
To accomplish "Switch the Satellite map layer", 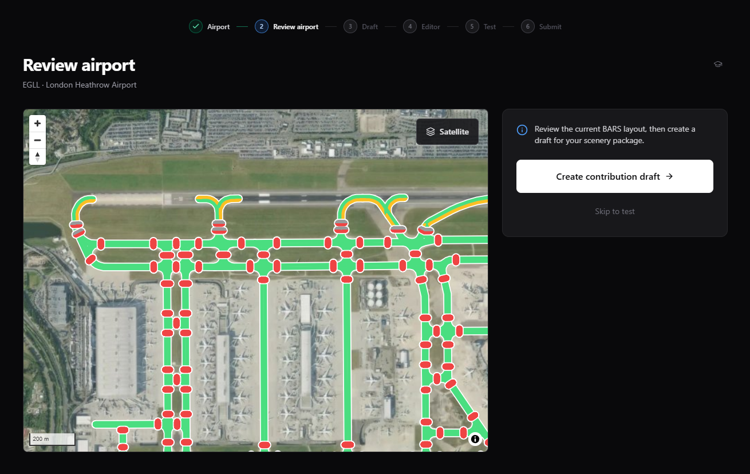I will coord(447,132).
